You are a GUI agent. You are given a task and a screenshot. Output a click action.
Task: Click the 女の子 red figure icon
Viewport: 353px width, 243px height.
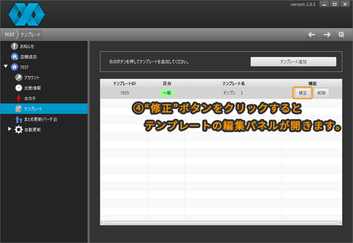pos(18,98)
